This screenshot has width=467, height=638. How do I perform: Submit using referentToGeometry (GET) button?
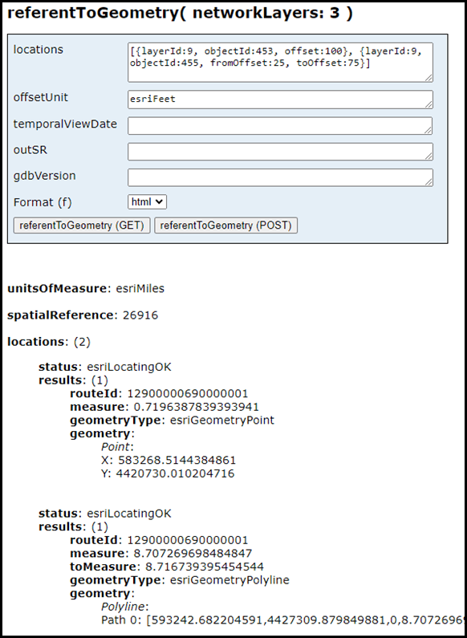click(82, 226)
